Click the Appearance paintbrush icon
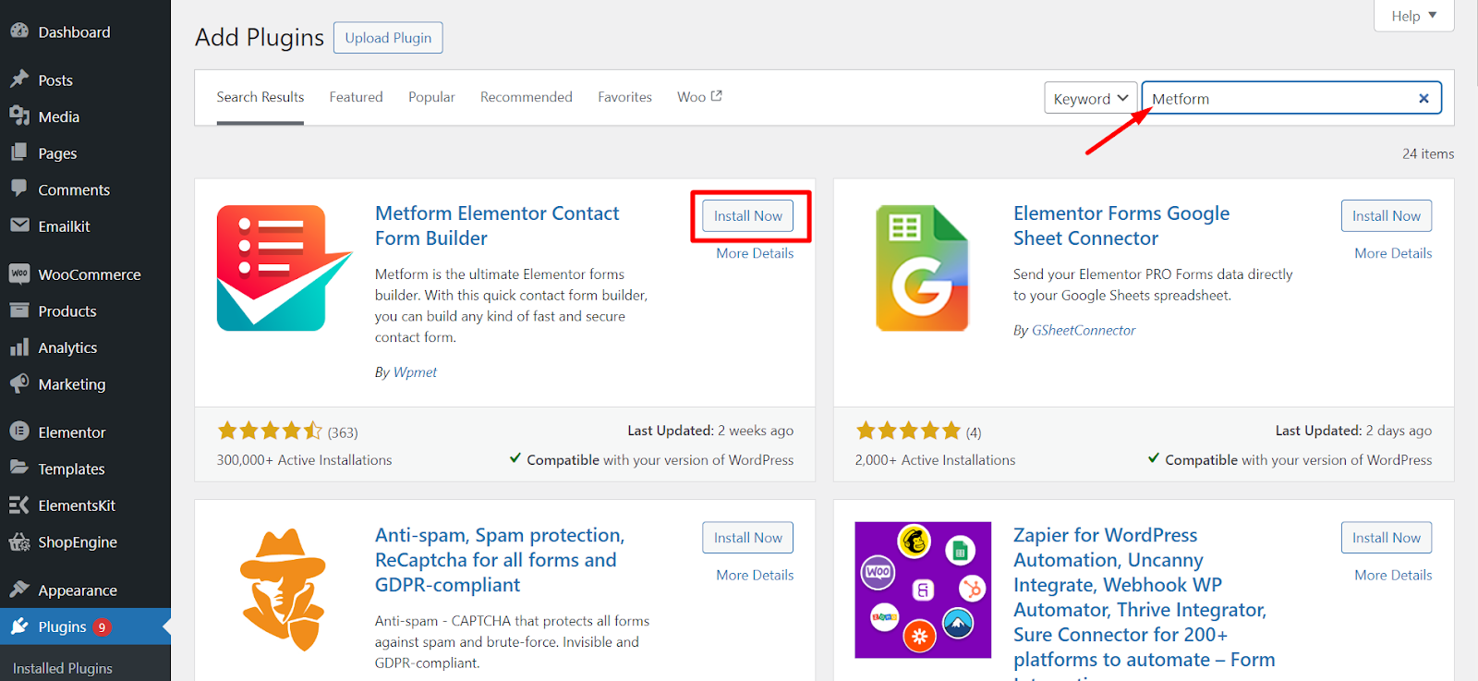Viewport: 1478px width, 681px height. [x=19, y=590]
